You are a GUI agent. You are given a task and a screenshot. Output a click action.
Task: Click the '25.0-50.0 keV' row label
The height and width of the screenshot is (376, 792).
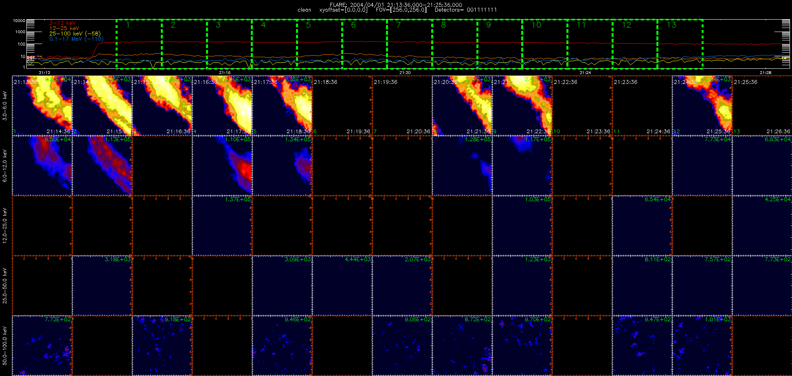click(x=5, y=286)
